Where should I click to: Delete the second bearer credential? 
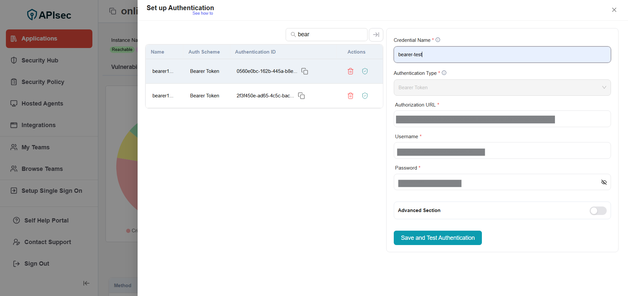pos(350,96)
